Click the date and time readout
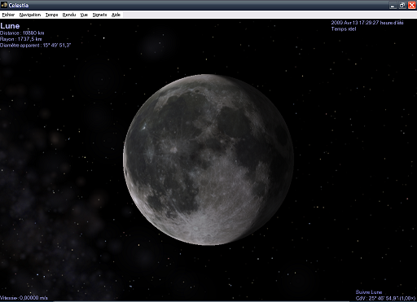 tap(367, 23)
